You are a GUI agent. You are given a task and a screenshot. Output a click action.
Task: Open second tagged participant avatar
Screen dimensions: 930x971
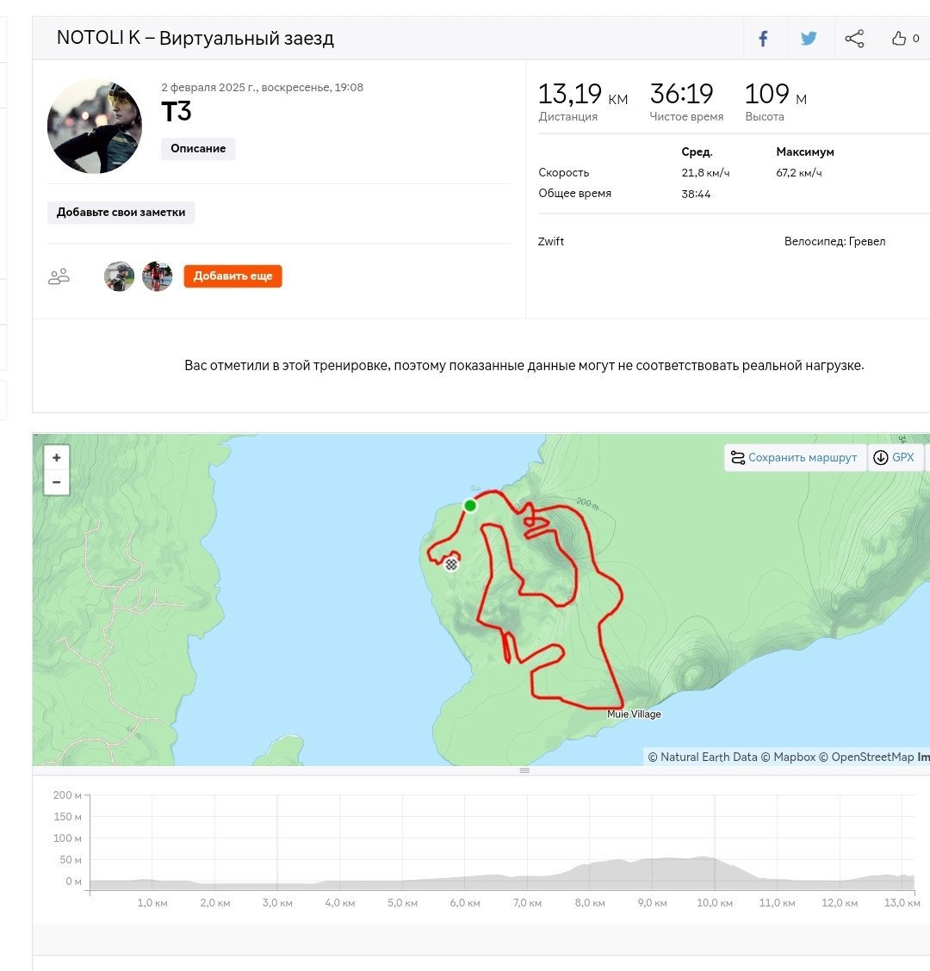click(158, 276)
